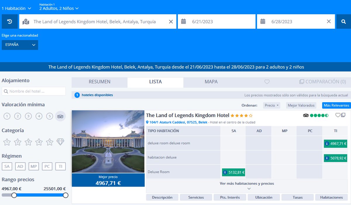
Task: Add hotel to favorites heart icon
Action: [x=338, y=115]
